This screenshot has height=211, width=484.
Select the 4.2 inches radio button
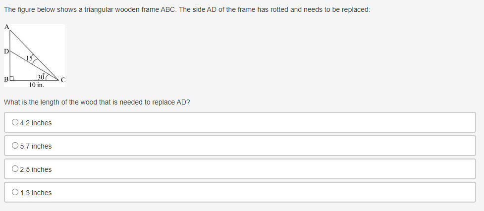click(x=15, y=123)
